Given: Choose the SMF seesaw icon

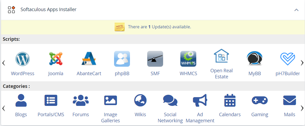Looking at the screenshot, I should click(155, 58).
